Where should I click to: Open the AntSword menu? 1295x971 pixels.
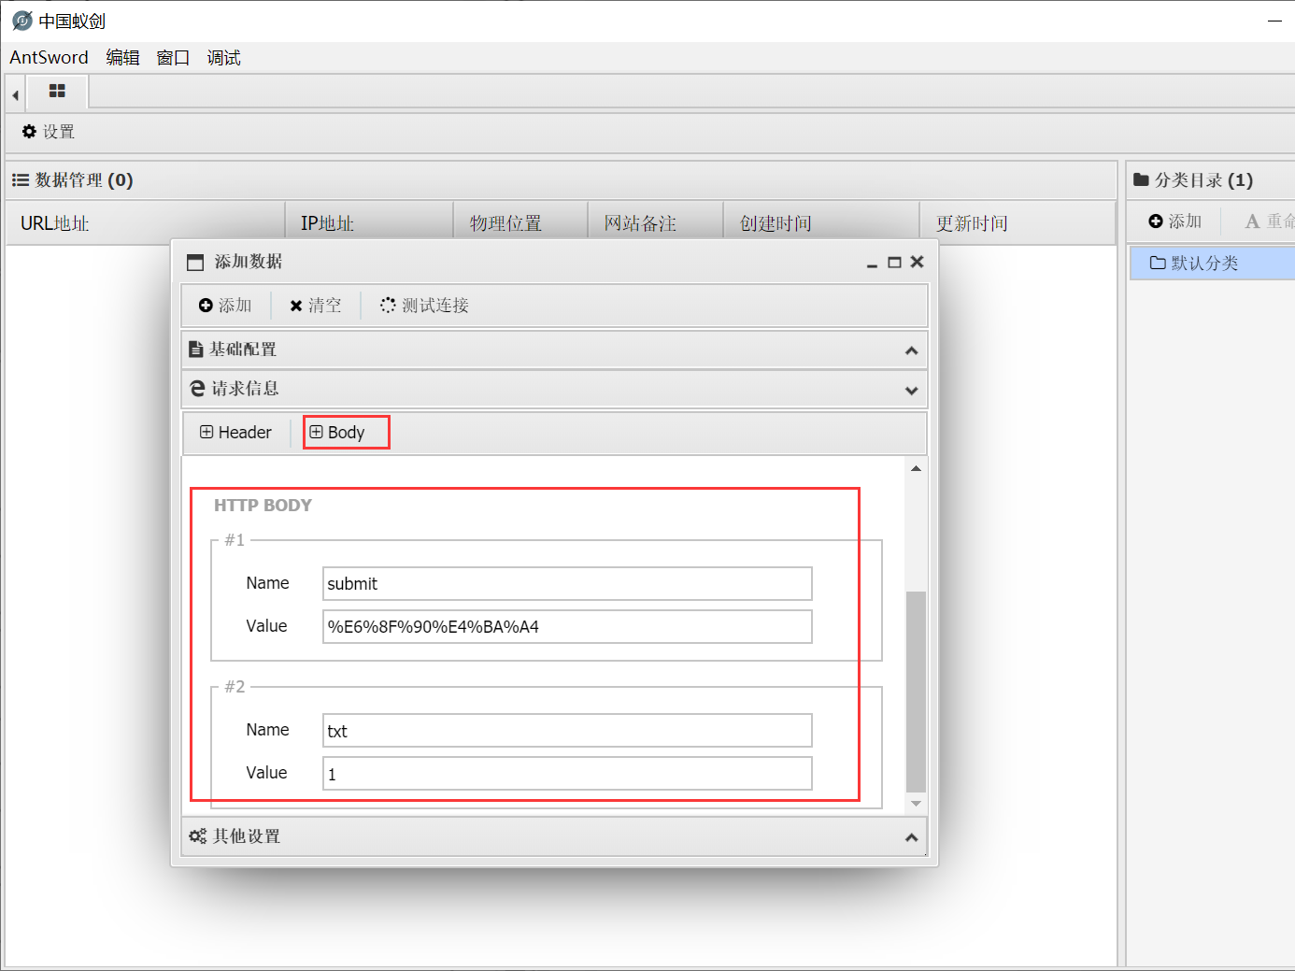tap(49, 58)
